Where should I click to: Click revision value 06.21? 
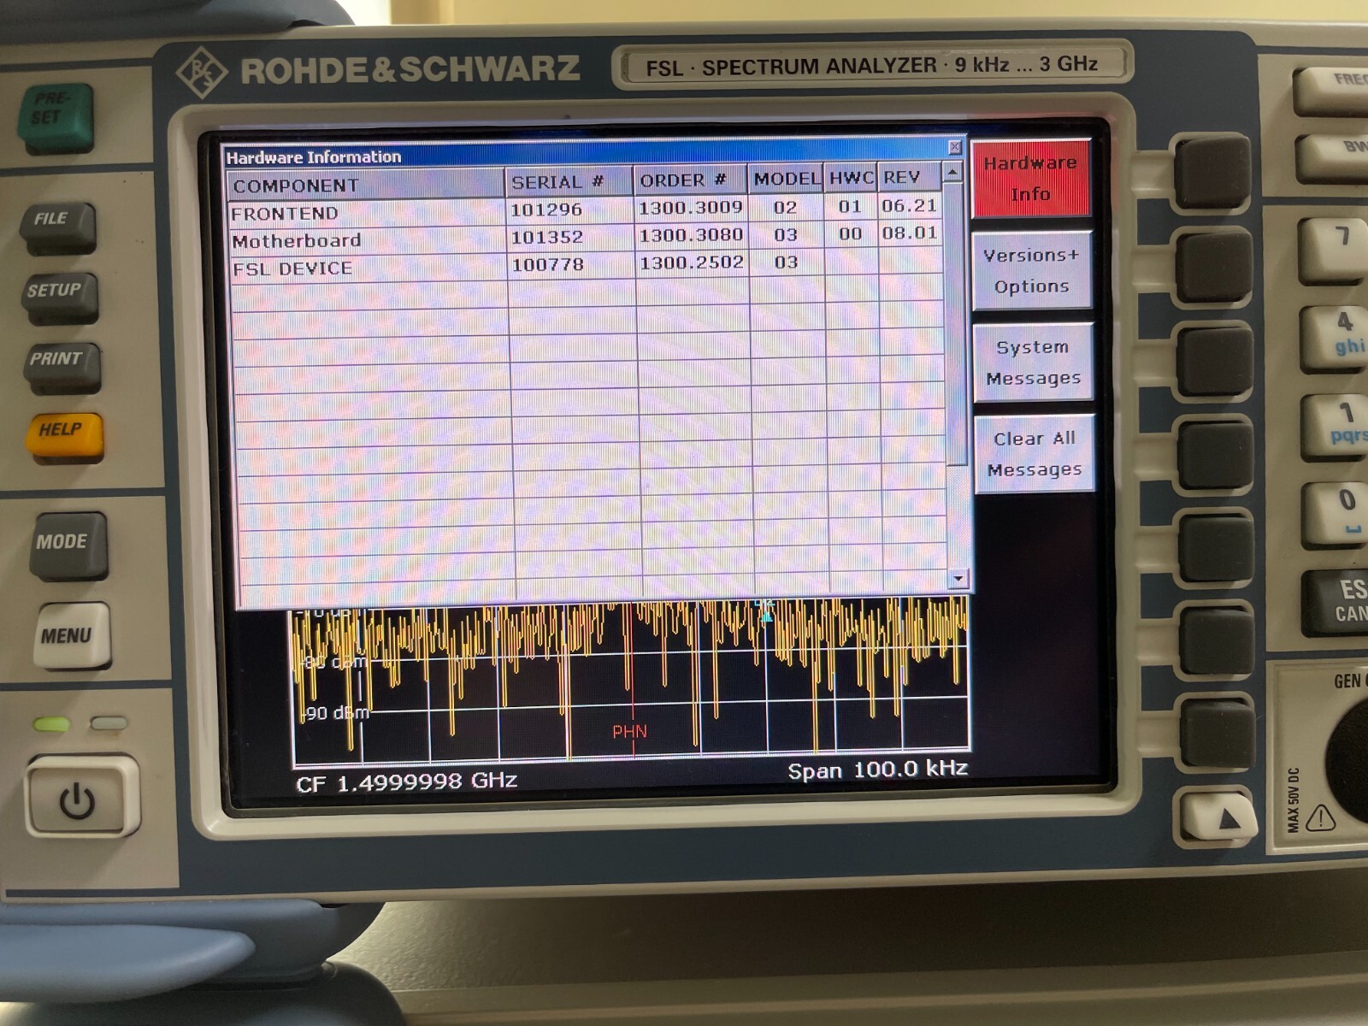909,205
